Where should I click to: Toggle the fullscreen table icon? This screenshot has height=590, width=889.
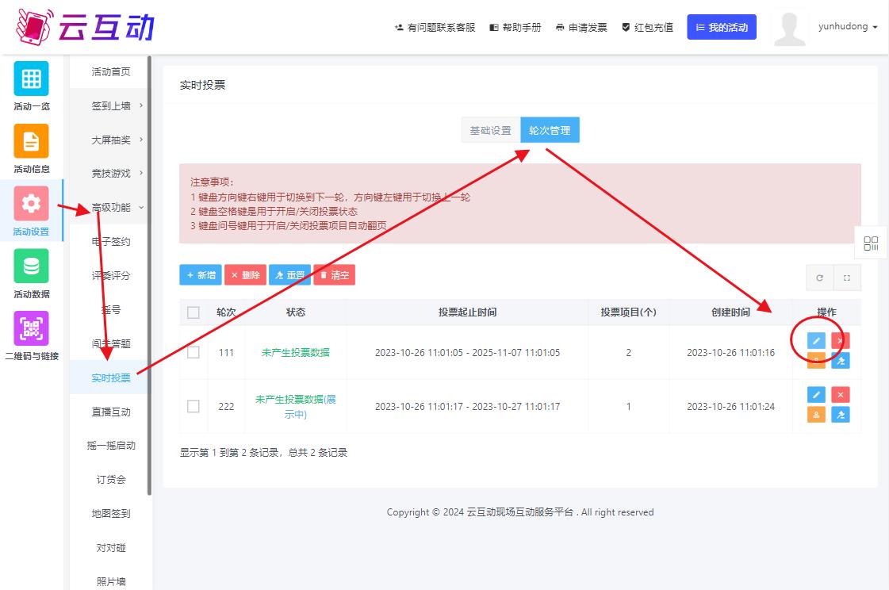847,278
